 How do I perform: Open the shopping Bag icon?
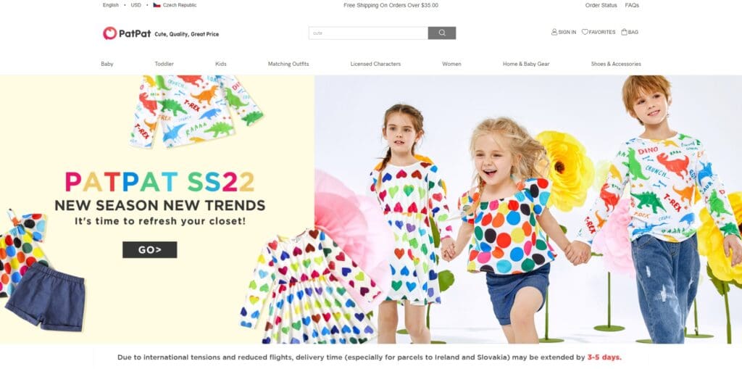tap(624, 32)
